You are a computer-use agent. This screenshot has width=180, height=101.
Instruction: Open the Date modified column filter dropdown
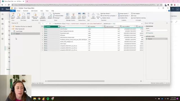(x=135, y=27)
